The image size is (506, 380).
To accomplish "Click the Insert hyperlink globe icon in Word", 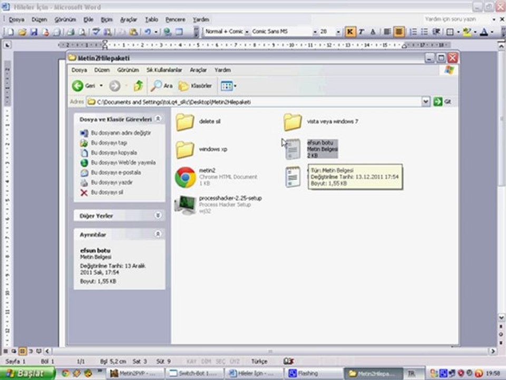I will pyautogui.click(x=167, y=32).
